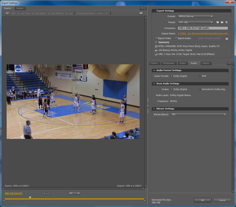Click the Top crop value field
This screenshot has width=236, height=207.
(33, 13)
